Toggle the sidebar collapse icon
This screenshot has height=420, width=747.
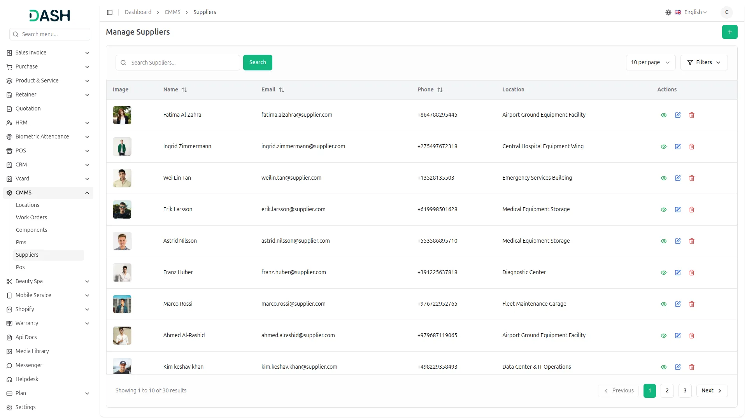pos(110,12)
